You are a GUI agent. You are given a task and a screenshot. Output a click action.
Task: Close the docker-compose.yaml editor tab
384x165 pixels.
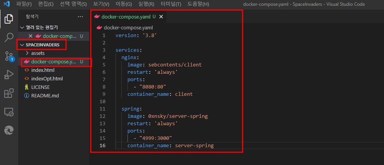click(x=161, y=17)
